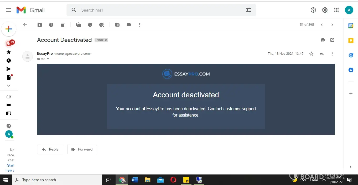
Task: Add email to Tasks
Action: 102,25
